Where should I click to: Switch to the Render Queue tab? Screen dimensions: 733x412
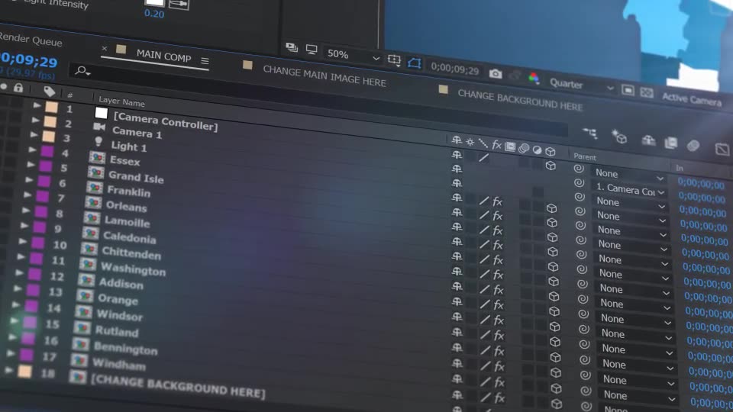pos(31,40)
